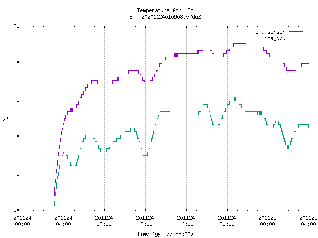This screenshot has height=238, width=318.
Task: Click the y-axis label 15
Action: (16, 63)
